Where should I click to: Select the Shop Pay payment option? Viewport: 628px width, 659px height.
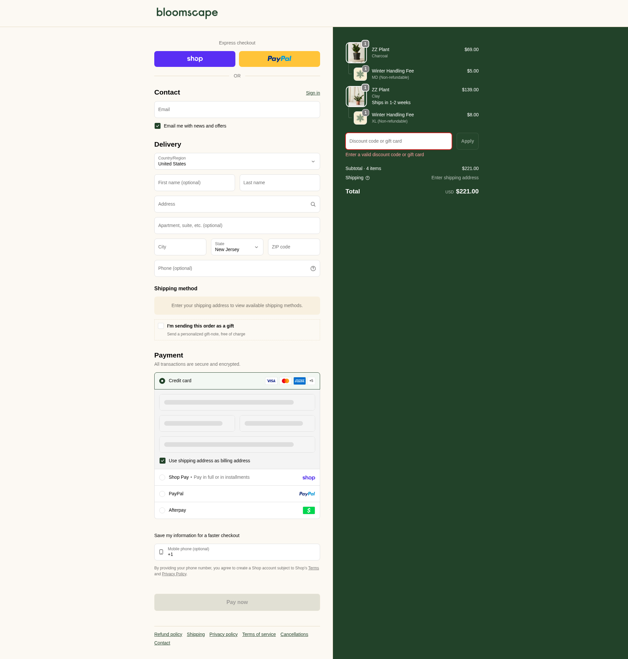tap(162, 477)
